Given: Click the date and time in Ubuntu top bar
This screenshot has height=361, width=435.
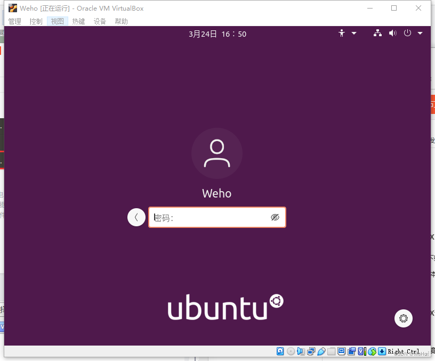Looking at the screenshot, I should pos(217,34).
